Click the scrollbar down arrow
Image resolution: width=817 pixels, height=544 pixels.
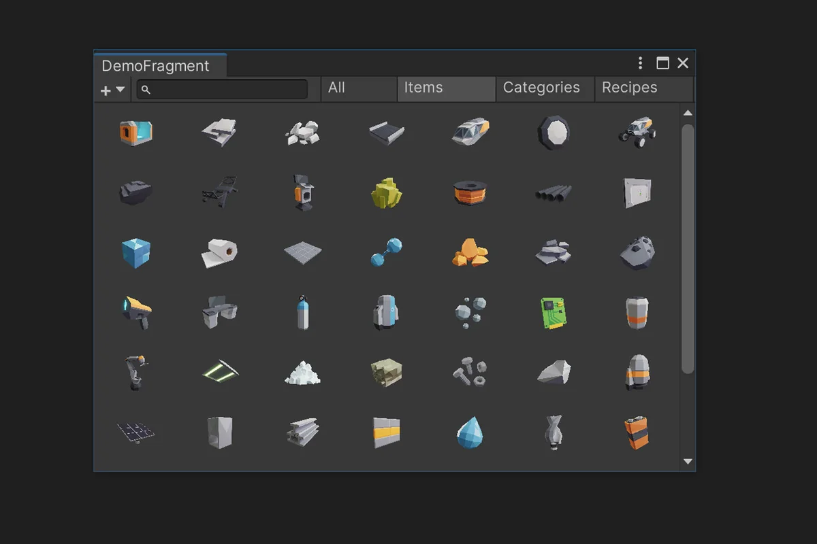tap(688, 461)
